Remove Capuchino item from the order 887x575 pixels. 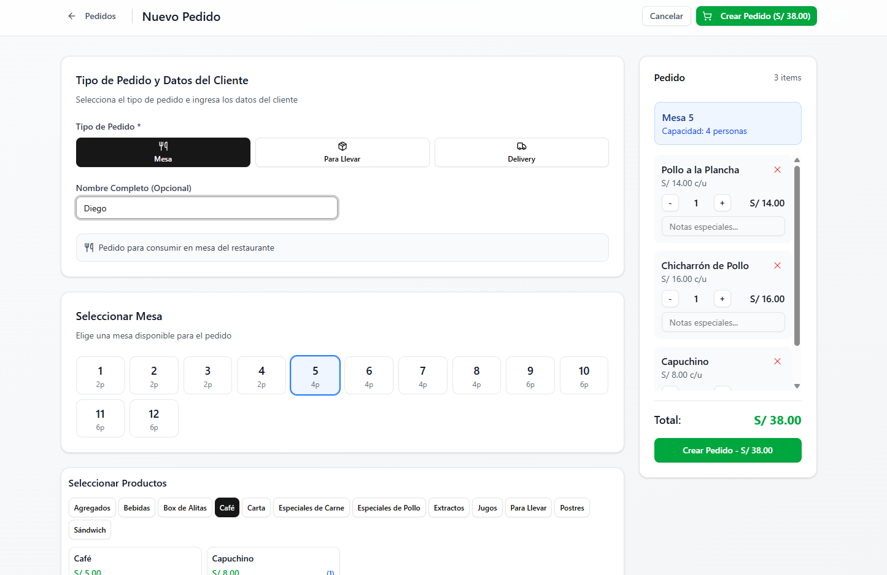coord(777,361)
